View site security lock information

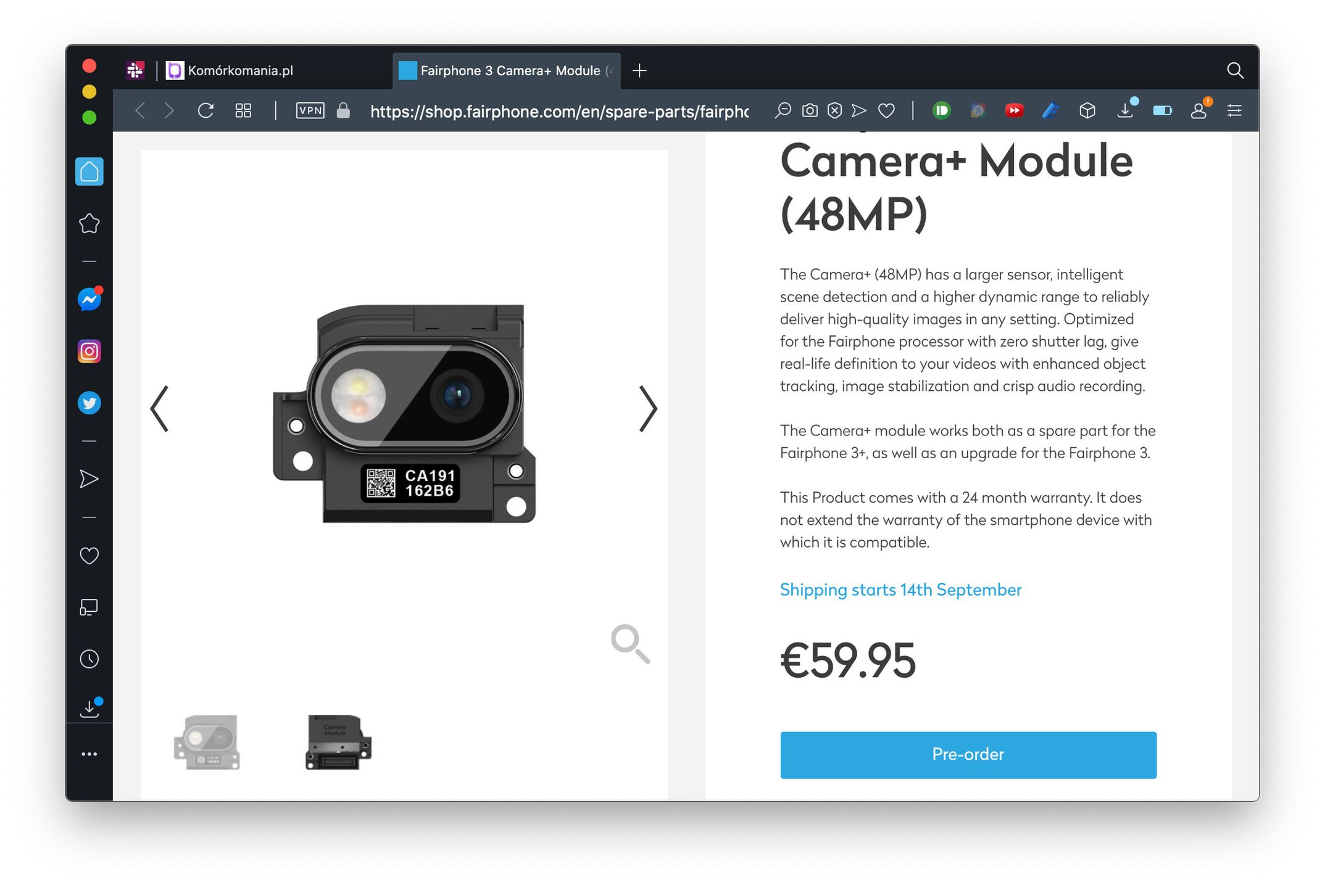(343, 110)
